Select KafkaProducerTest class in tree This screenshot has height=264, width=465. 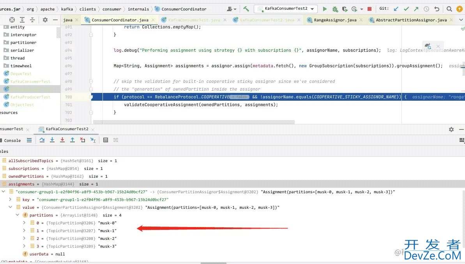30,97
